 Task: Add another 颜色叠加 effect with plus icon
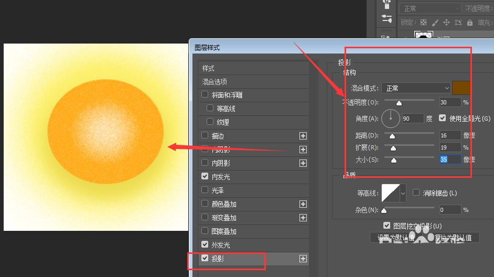pos(303,204)
